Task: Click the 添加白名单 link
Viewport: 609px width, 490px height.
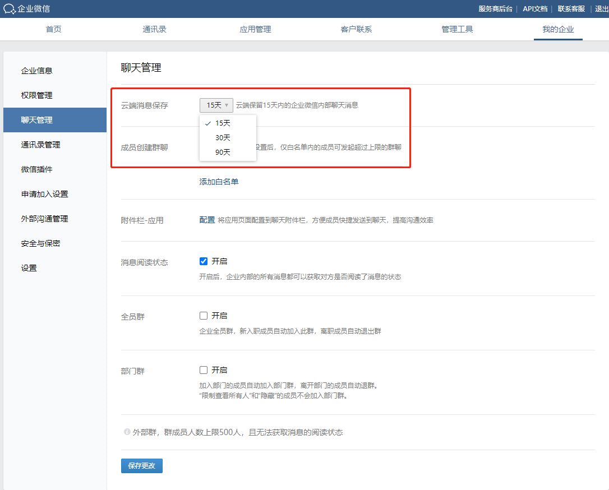Action: pos(219,182)
